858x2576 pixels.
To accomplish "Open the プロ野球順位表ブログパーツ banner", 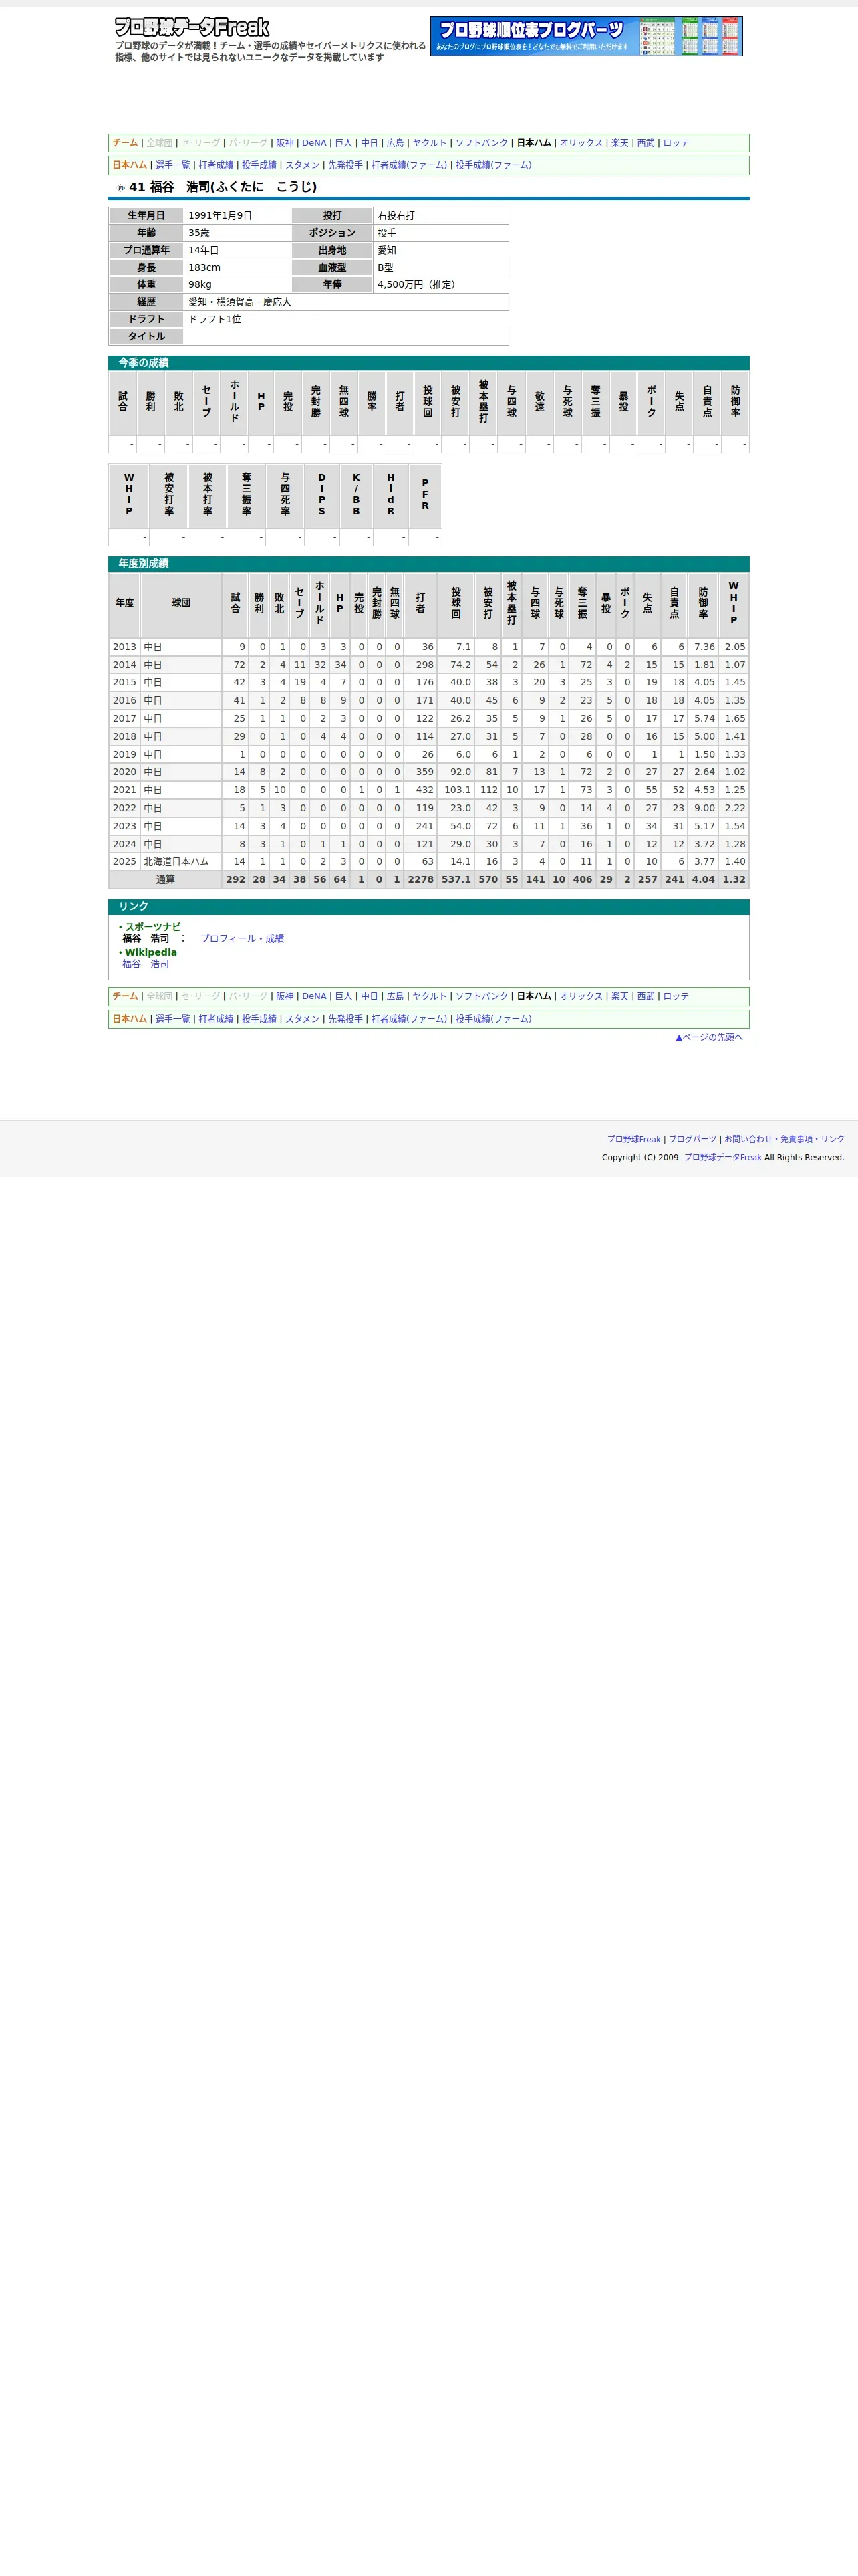I will pos(586,36).
